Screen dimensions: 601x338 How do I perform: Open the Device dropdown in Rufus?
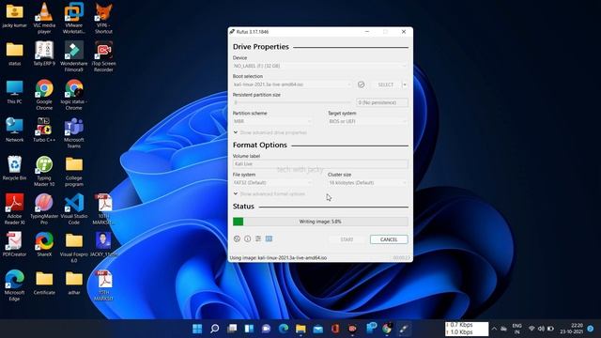click(x=320, y=66)
